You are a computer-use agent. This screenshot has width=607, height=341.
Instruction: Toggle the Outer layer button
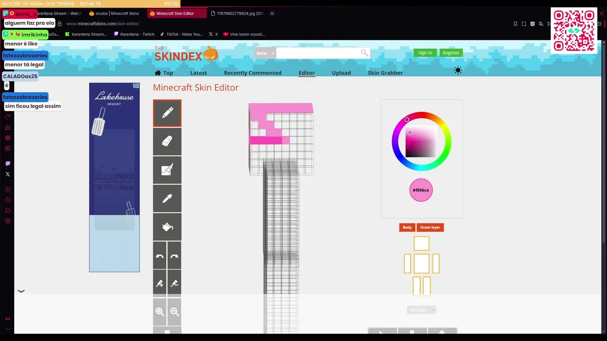[x=430, y=227]
